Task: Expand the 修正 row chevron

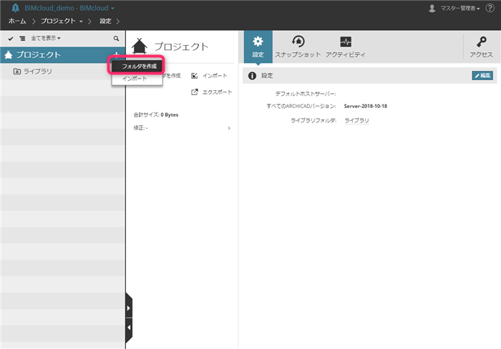Action: pos(229,128)
